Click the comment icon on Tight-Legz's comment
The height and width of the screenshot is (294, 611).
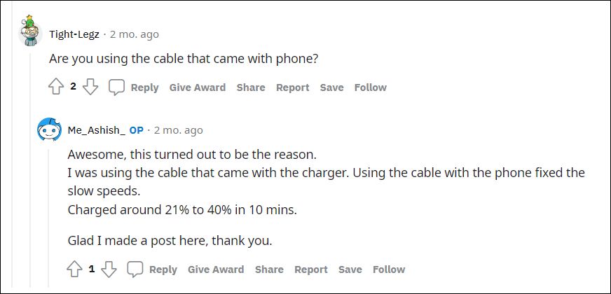coord(117,87)
